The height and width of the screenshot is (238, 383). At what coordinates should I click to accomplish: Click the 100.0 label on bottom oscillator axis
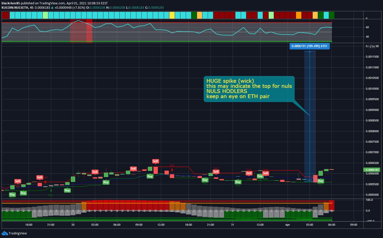coord(369,200)
